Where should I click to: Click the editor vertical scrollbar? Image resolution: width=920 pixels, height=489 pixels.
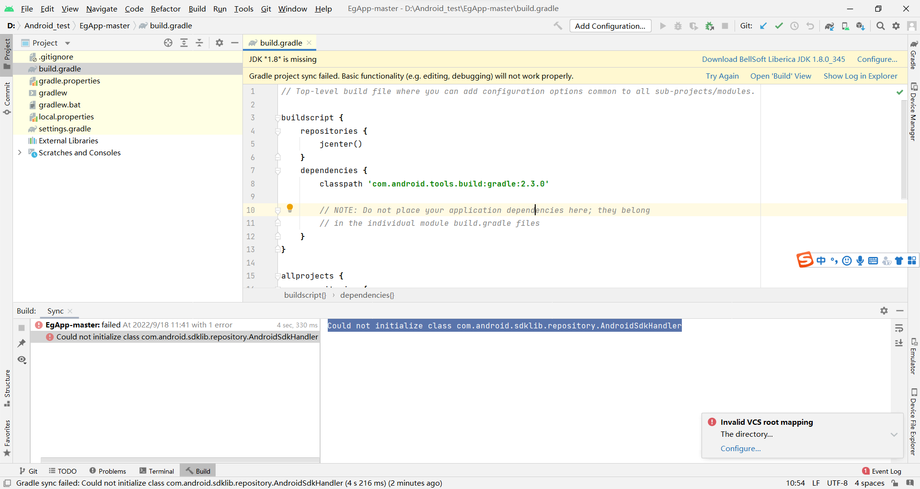coord(904,149)
